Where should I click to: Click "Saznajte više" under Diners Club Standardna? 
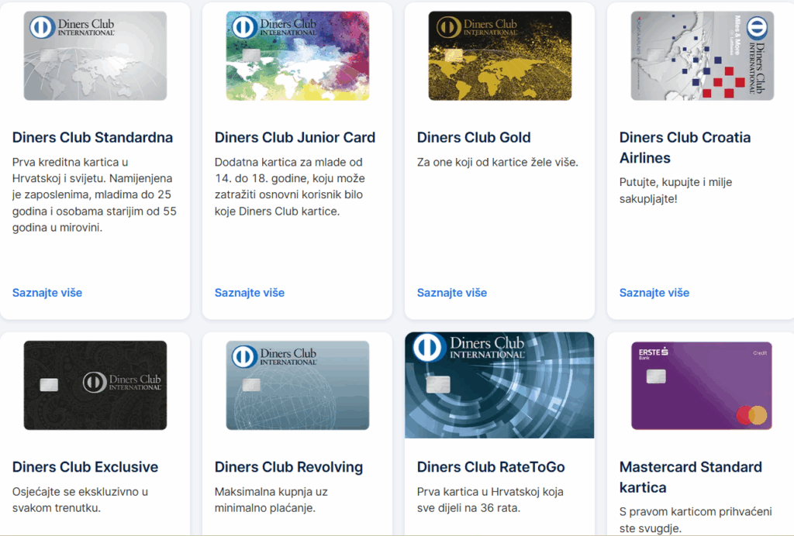point(47,293)
